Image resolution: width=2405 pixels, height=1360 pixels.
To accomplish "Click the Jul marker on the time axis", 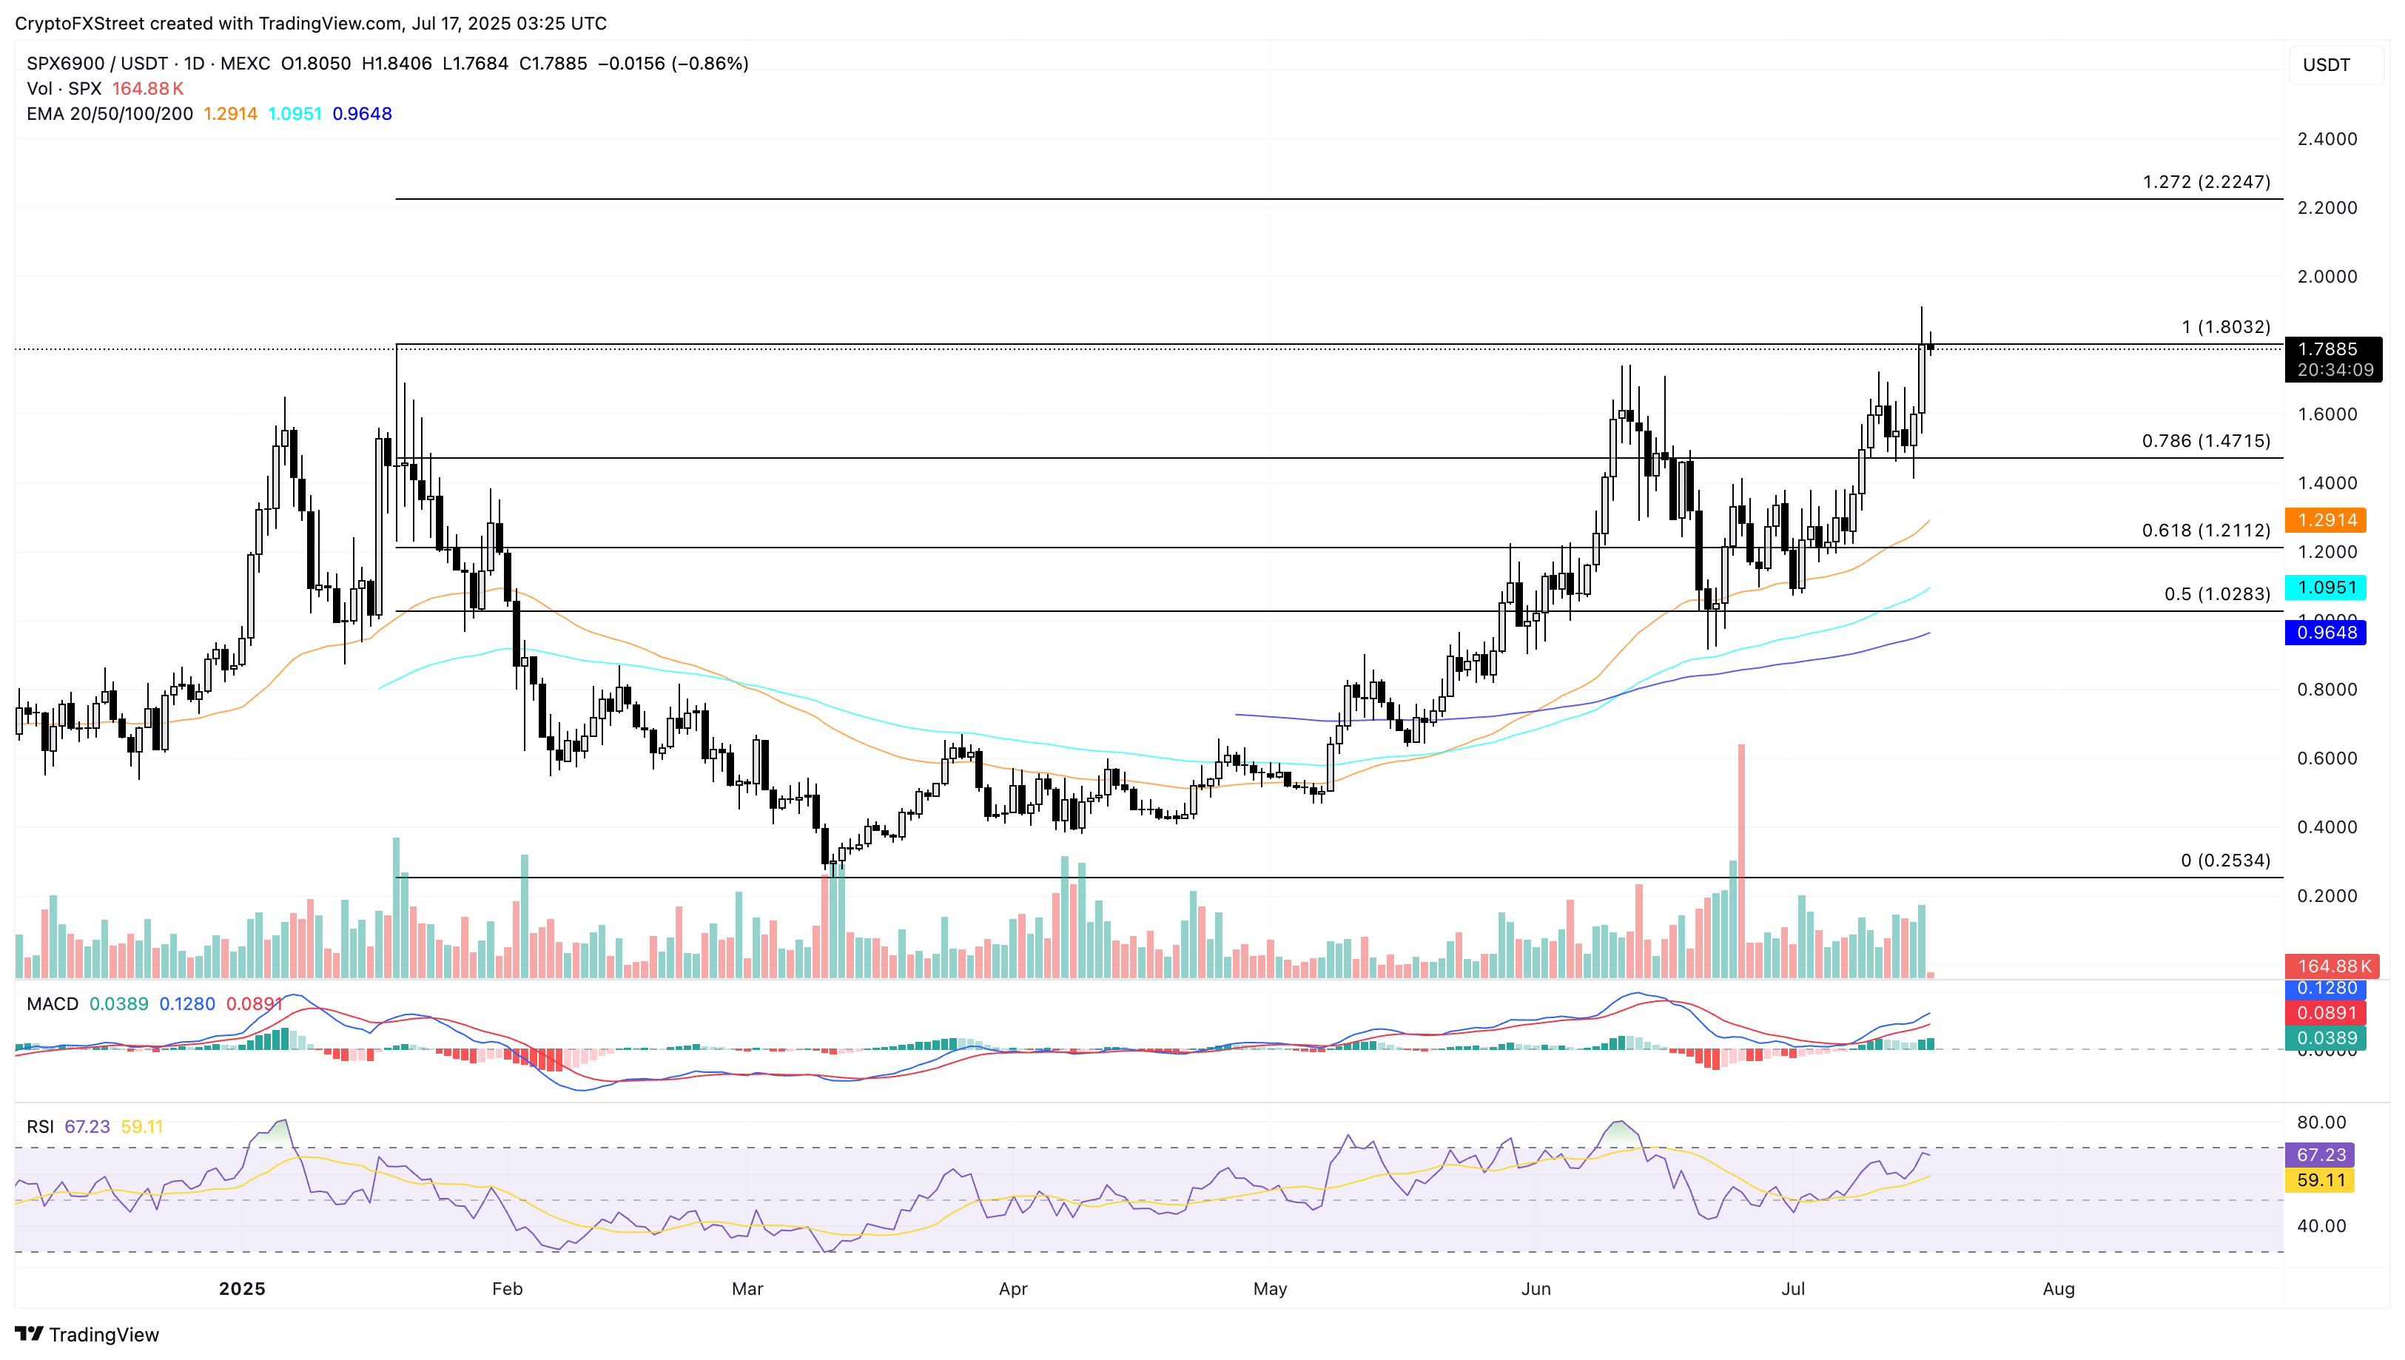I will [1792, 1289].
